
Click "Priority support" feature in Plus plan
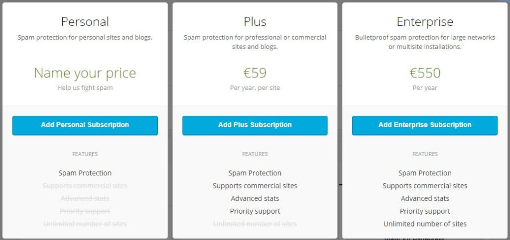(255, 211)
